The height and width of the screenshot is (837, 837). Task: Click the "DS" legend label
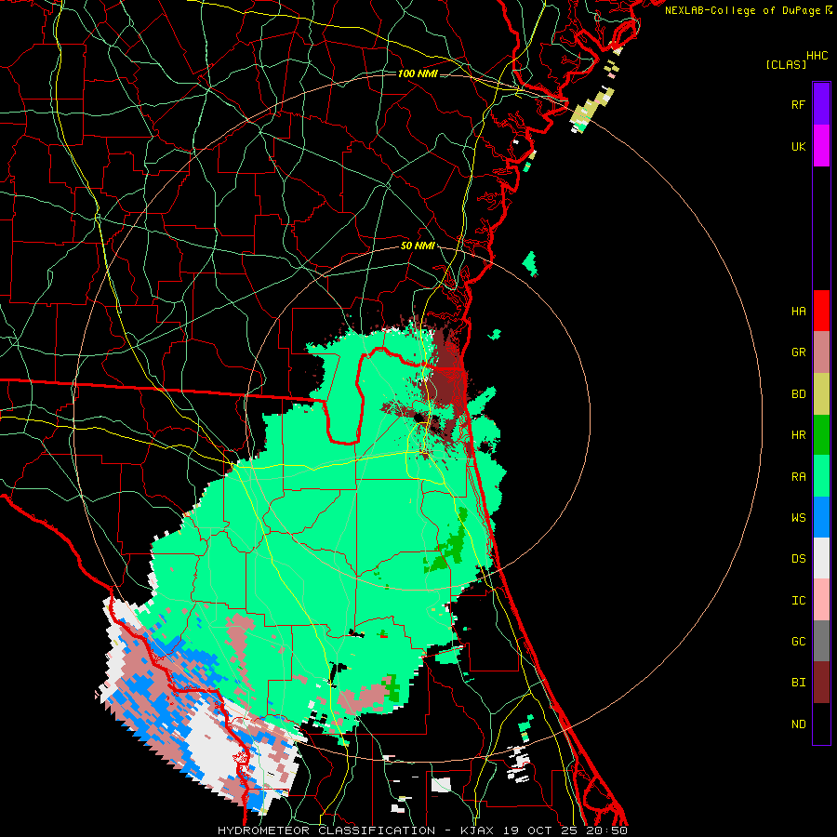point(798,558)
